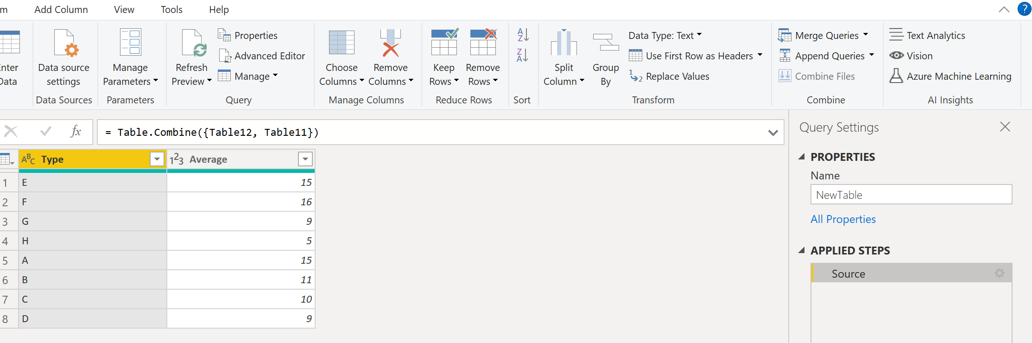Select the Source applied step
This screenshot has height=343, width=1032.
tap(911, 273)
